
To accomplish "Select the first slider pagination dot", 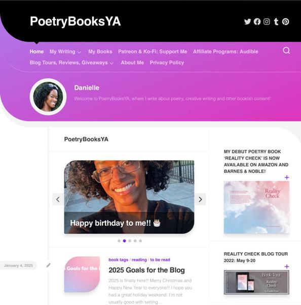I will (x=119, y=241).
